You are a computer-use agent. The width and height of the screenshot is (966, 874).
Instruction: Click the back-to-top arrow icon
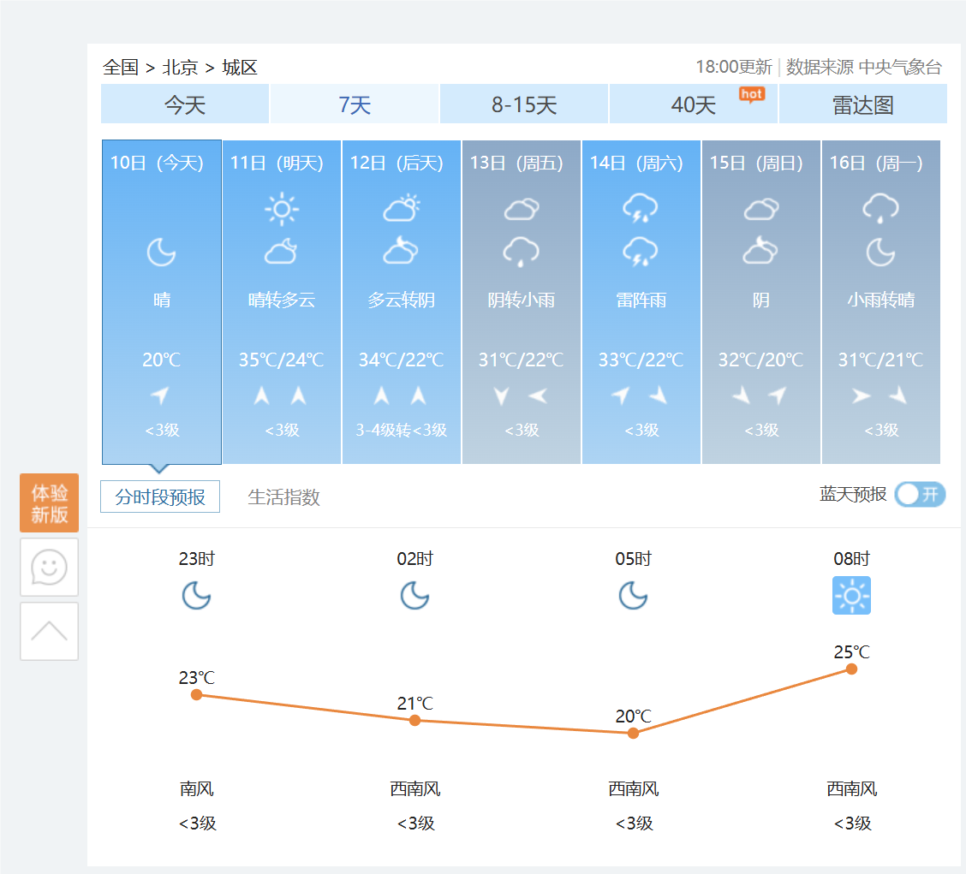pos(50,632)
